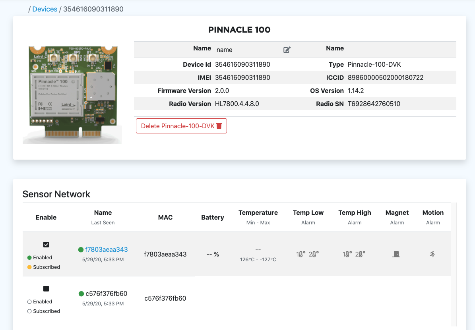This screenshot has height=330, width=475.
Task: Click last seen time under c576f376fb60
Action: [x=103, y=304]
